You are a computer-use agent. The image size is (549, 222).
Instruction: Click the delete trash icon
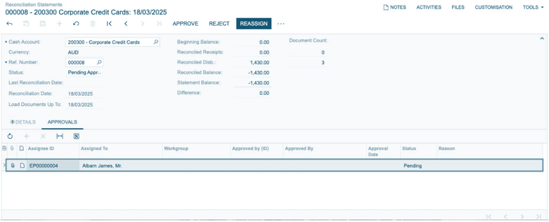(x=93, y=24)
